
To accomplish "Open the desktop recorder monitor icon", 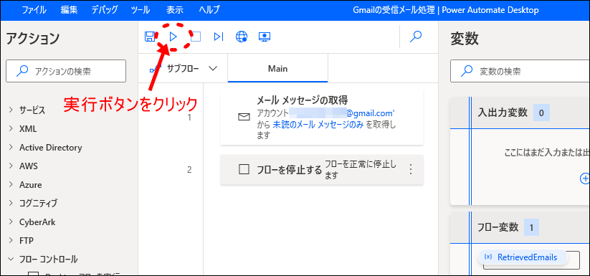I will [265, 37].
